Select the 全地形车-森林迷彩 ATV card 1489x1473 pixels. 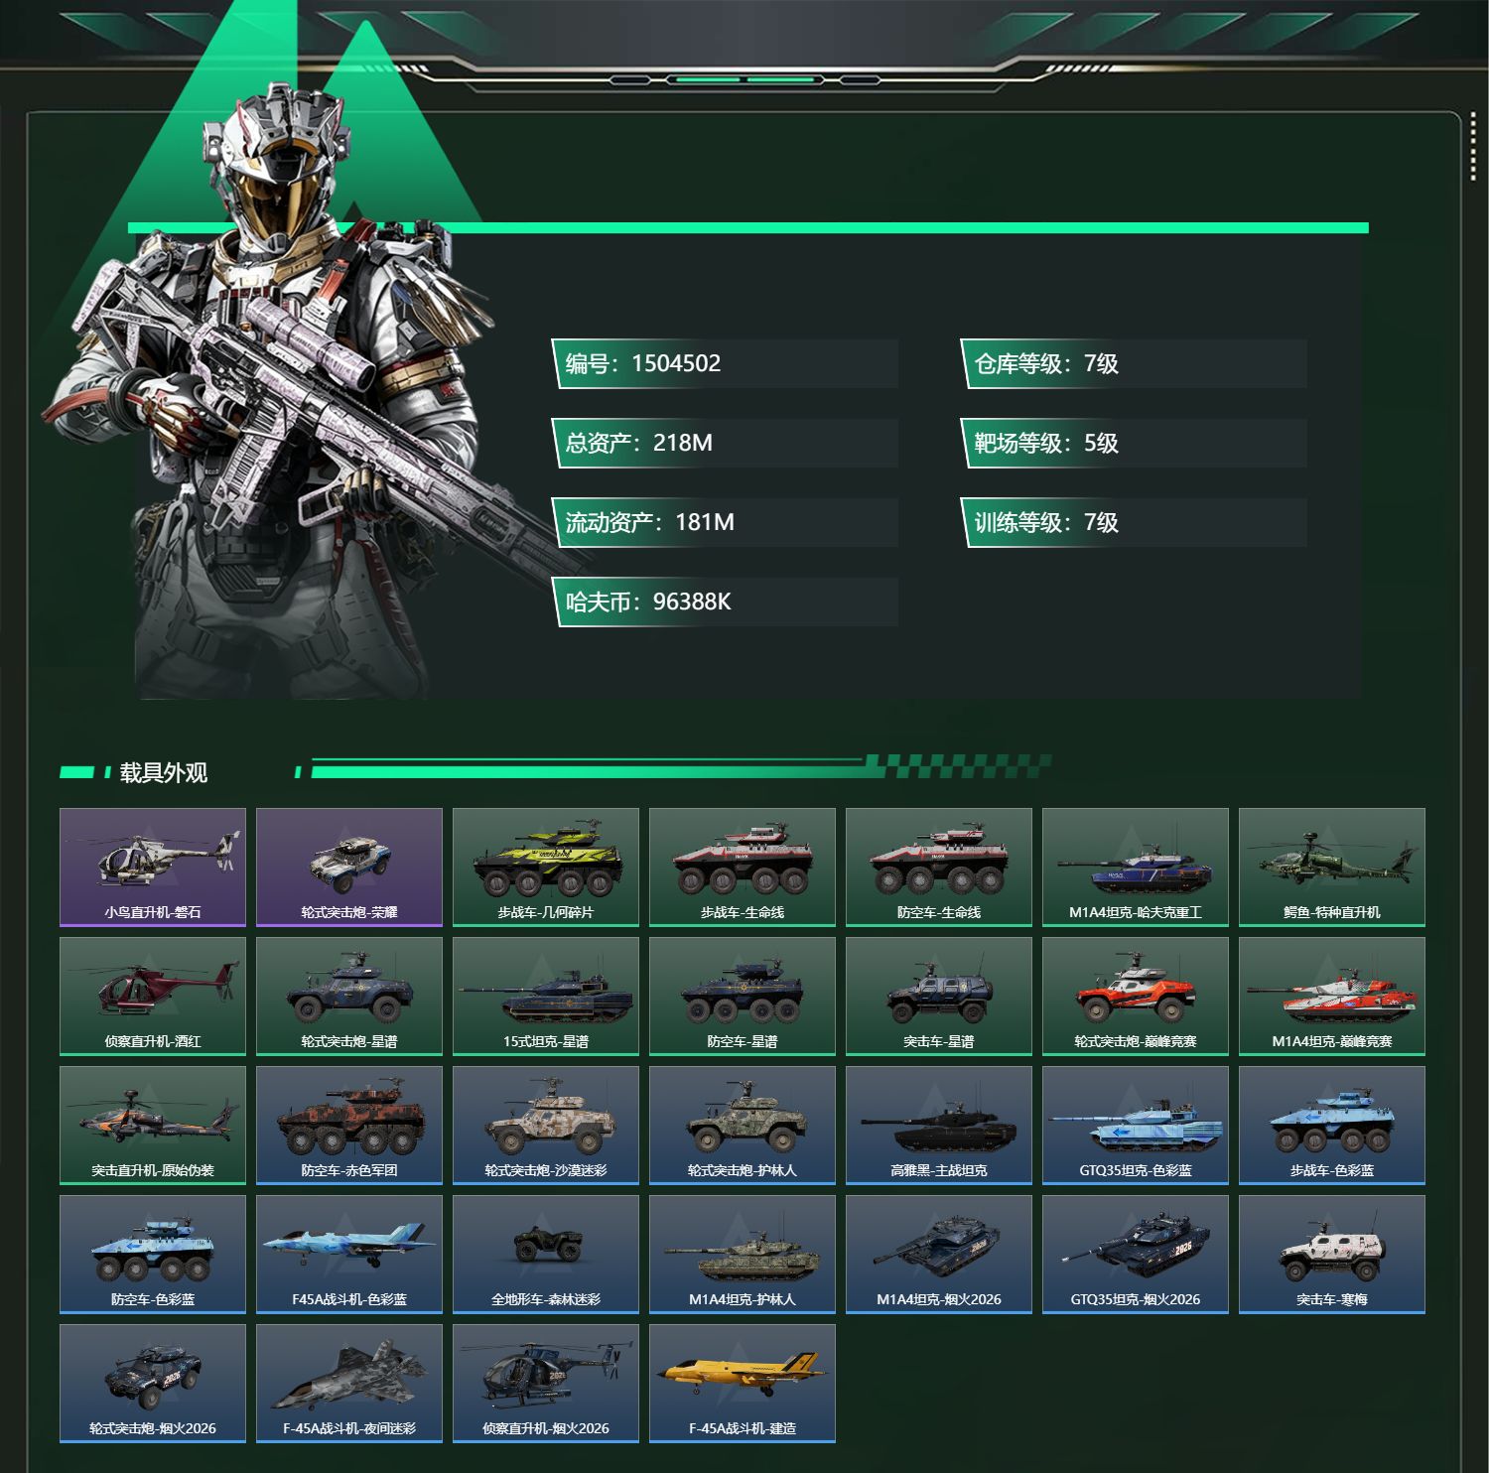546,1255
